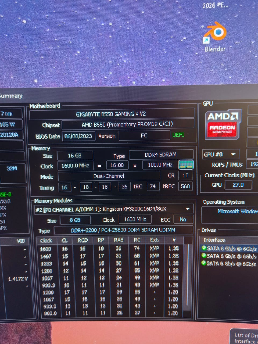Click the BIOS date 06/08/2023 field
Screen dimensions: 258x344
(78, 136)
